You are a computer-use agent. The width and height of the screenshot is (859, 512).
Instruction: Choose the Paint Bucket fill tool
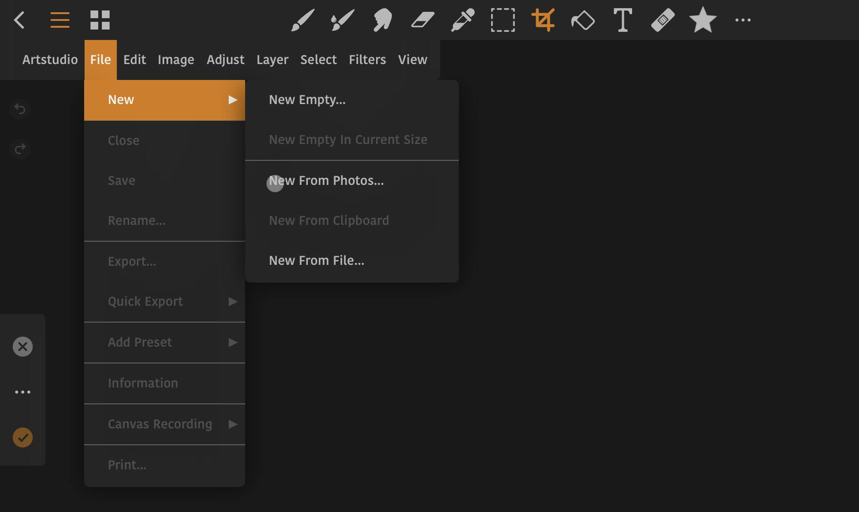pyautogui.click(x=583, y=20)
